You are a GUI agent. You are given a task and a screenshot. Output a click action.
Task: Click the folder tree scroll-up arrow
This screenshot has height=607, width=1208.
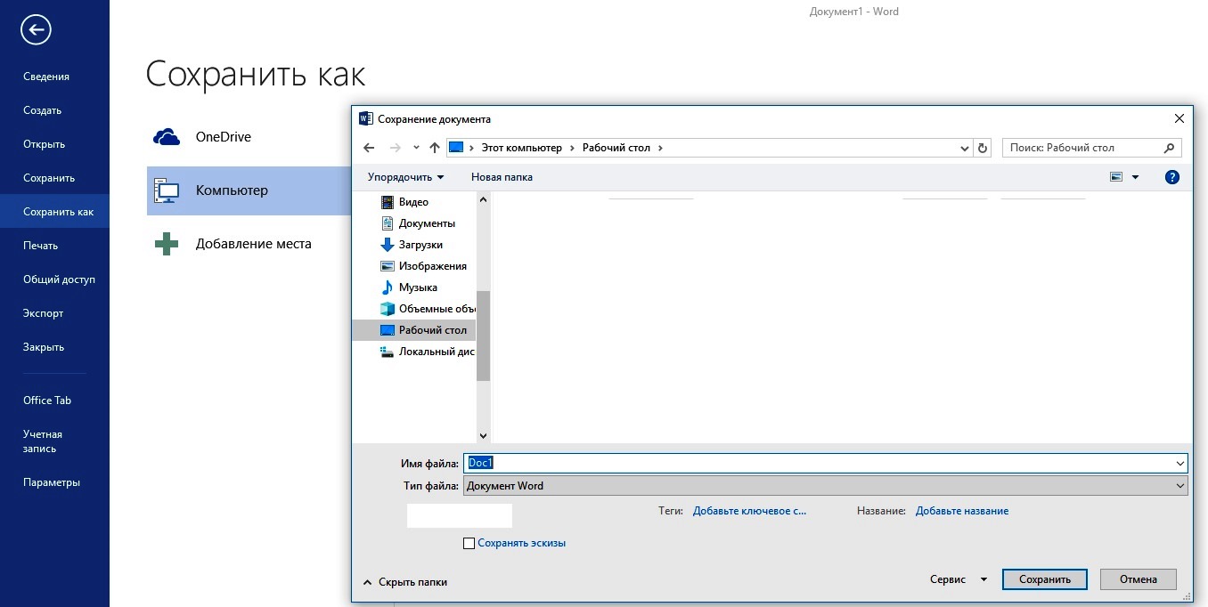pos(483,200)
